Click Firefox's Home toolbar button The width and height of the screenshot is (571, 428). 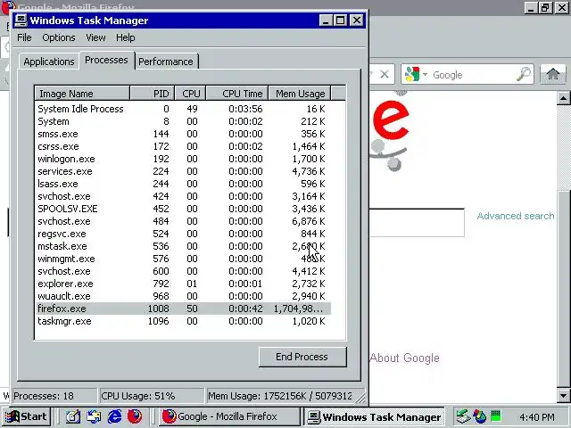pyautogui.click(x=553, y=74)
